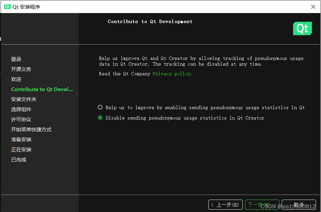Select the 选择组件 step in the sidebar
The width and height of the screenshot is (321, 212).
pyautogui.click(x=21, y=110)
